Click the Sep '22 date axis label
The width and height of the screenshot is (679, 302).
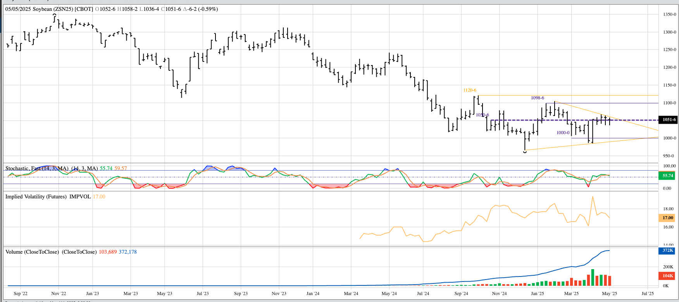(x=21, y=293)
